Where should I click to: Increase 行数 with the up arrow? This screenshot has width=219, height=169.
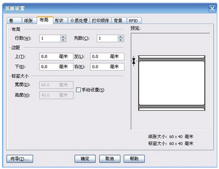[x=63, y=37]
